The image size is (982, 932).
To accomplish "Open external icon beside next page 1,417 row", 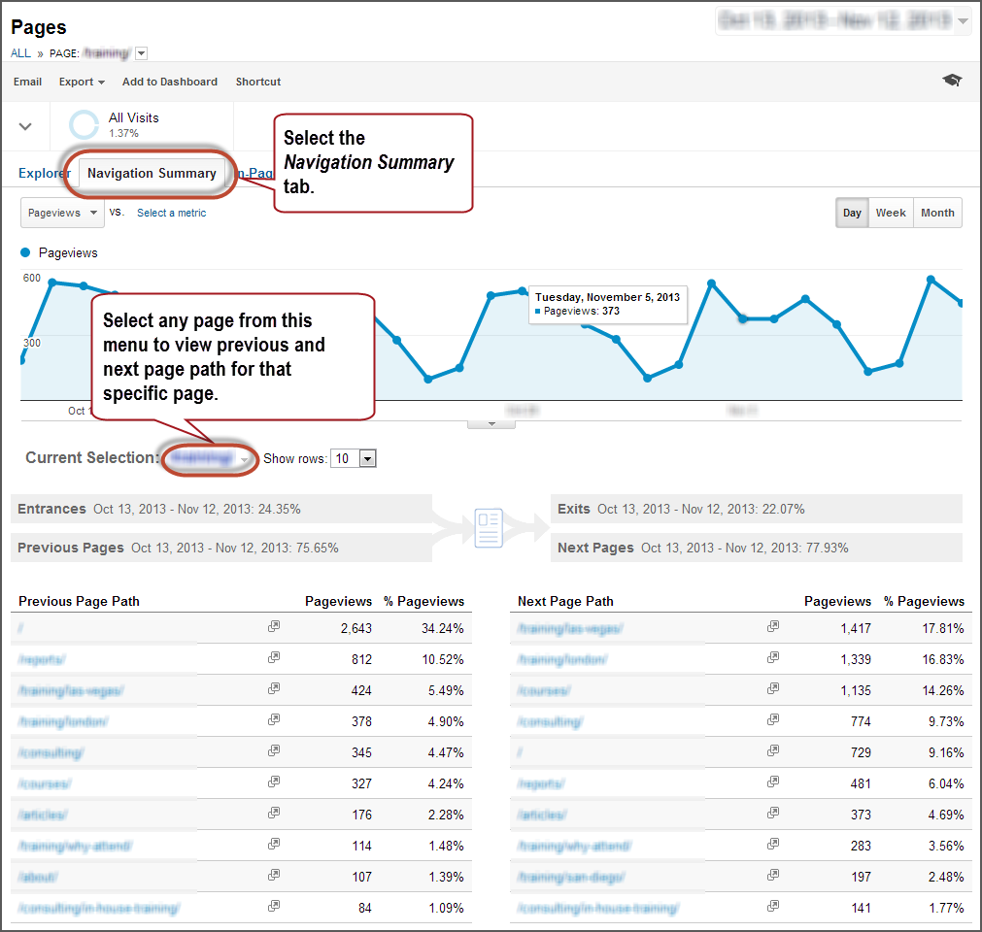I will pos(773,627).
